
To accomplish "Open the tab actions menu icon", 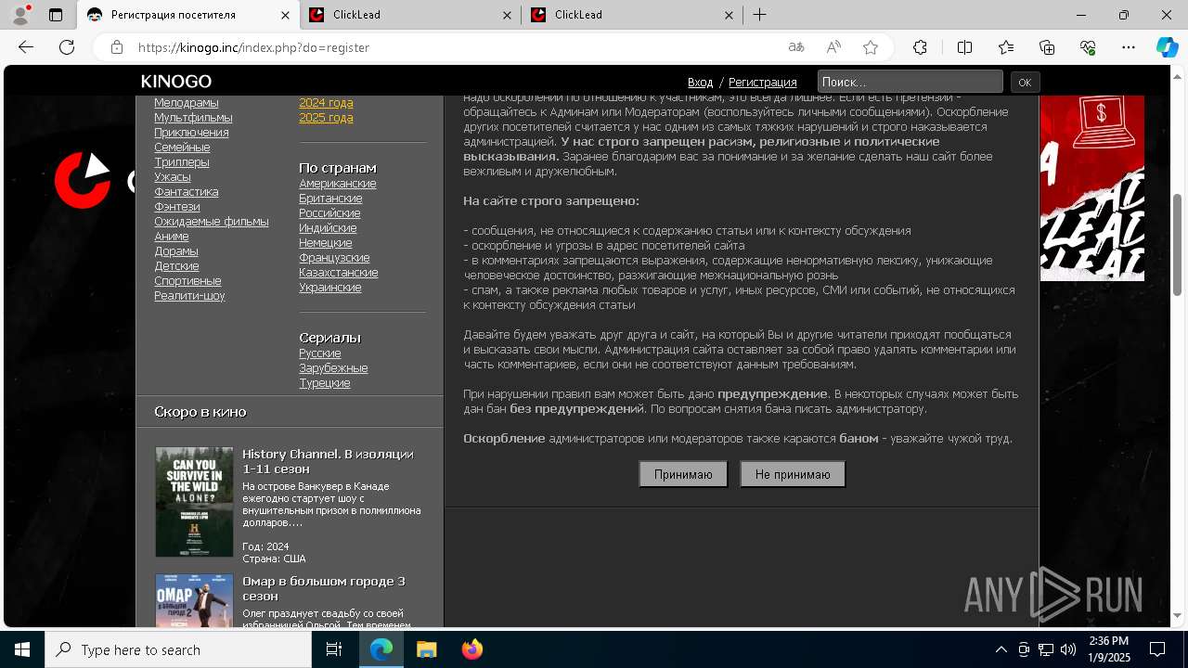I will 56,15.
